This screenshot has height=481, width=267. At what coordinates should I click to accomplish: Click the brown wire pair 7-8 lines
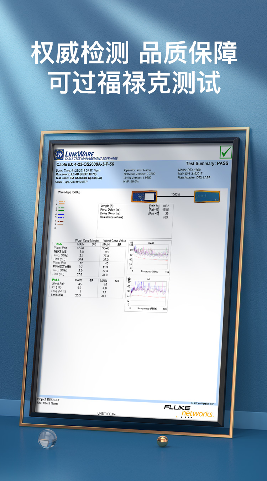coord(61,222)
